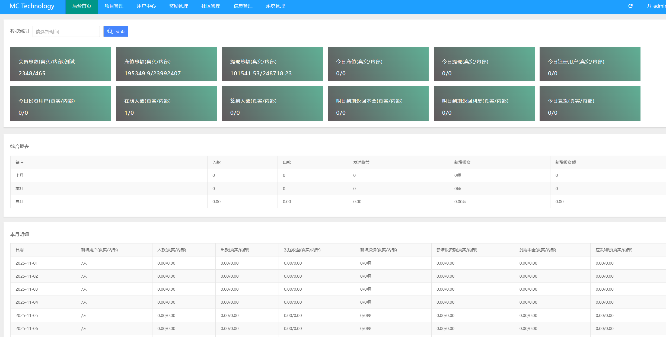Click the 今日复投 statistics card
This screenshot has height=337, width=666.
tap(590, 103)
